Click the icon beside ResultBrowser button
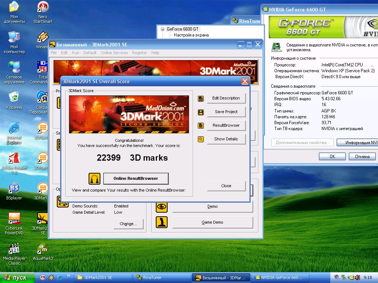This screenshot has width=378, height=283. pos(201,126)
